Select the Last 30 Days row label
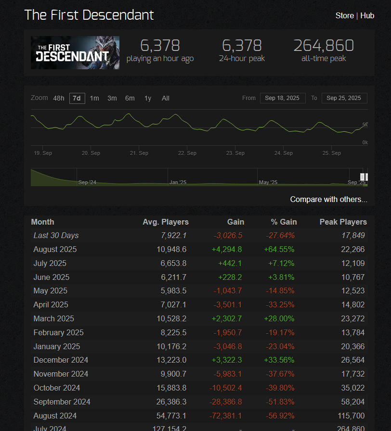 click(56, 236)
